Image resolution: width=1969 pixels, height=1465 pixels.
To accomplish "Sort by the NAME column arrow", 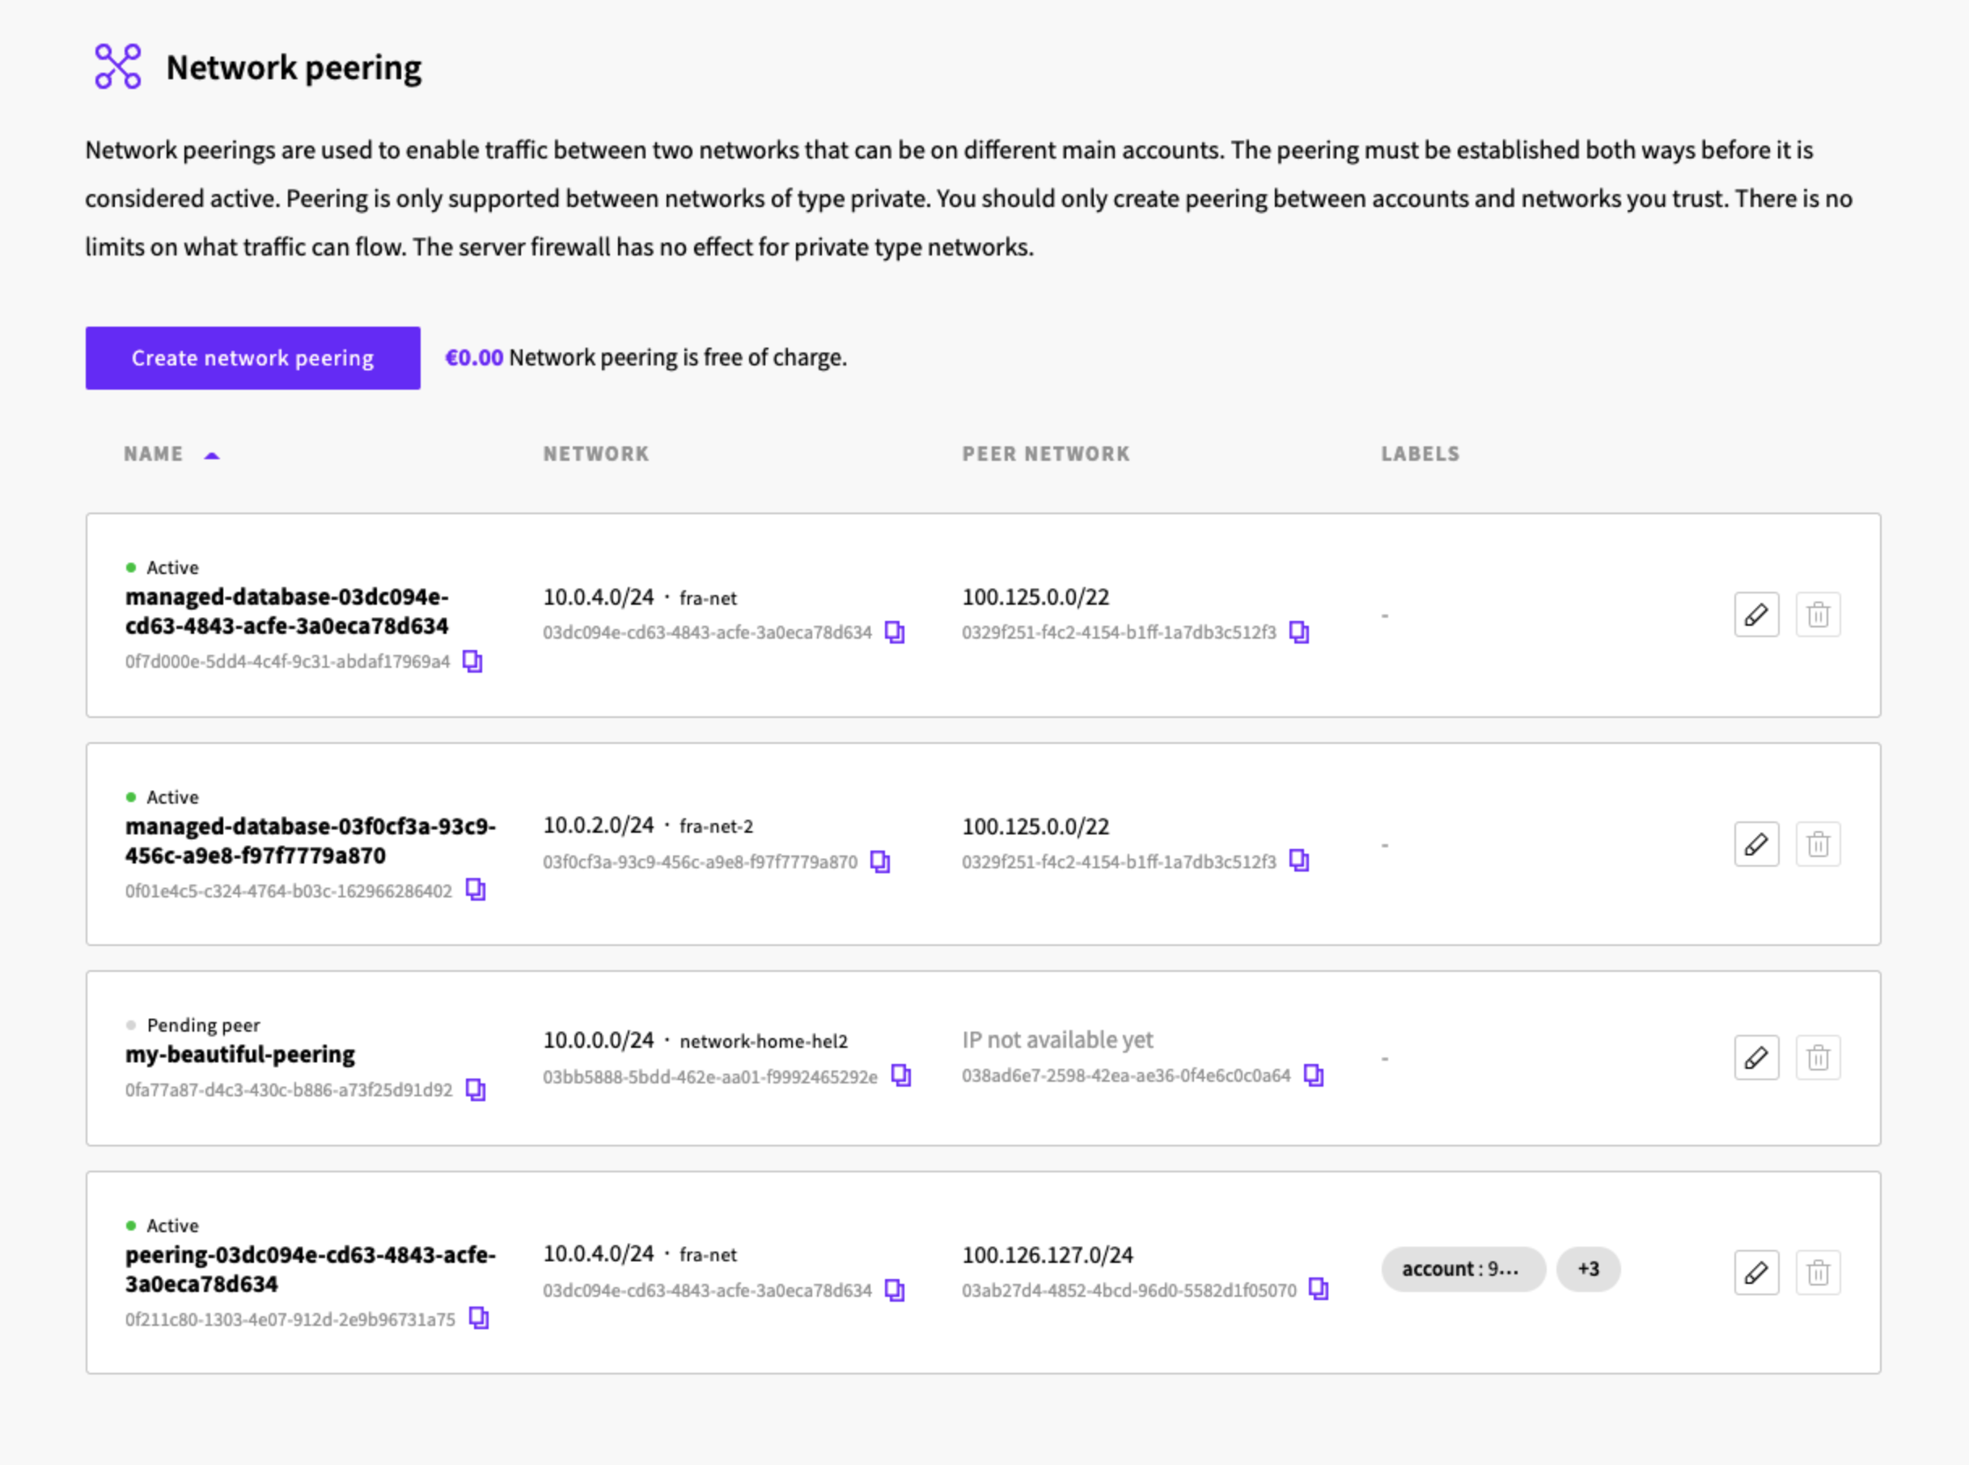I will click(x=211, y=456).
